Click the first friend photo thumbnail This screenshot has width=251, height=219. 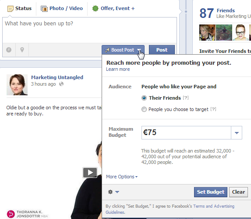click(207, 32)
